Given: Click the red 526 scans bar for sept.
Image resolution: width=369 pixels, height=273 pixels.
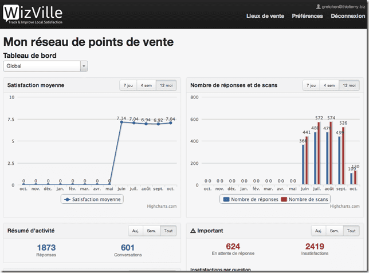Looking at the screenshot, I should point(343,156).
